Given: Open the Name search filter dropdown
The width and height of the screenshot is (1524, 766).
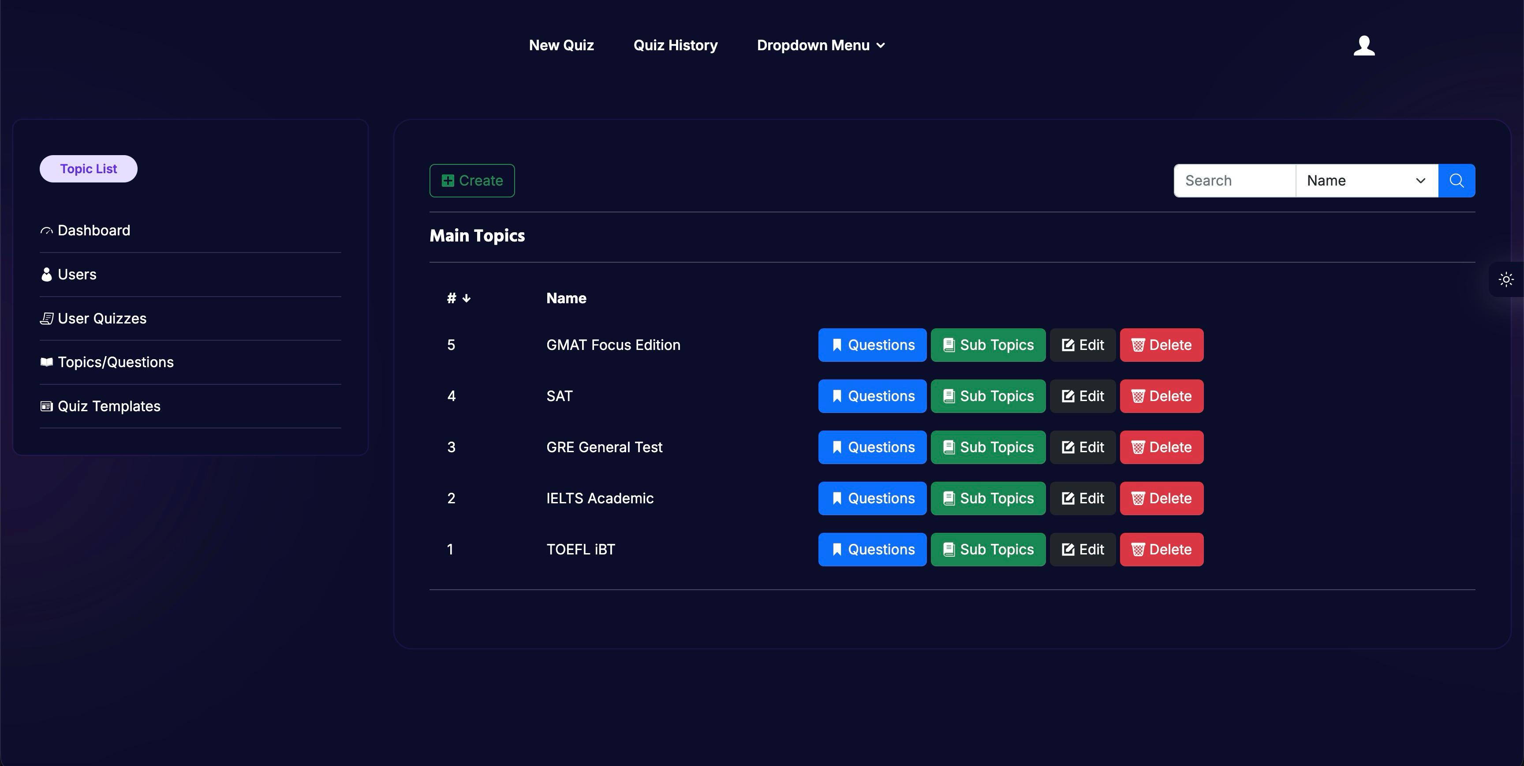Looking at the screenshot, I should tap(1367, 180).
